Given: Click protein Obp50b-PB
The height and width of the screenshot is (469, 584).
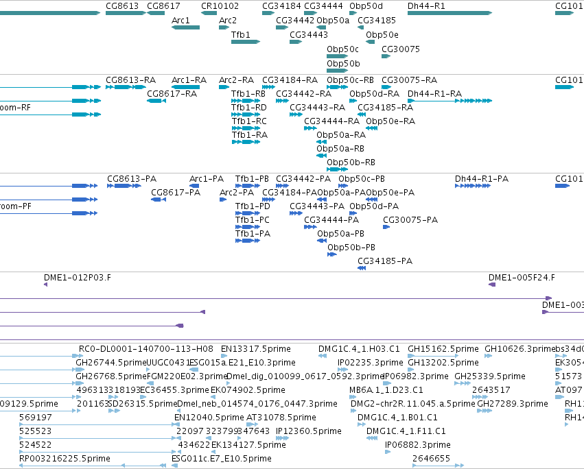Looking at the screenshot, I should [351, 248].
